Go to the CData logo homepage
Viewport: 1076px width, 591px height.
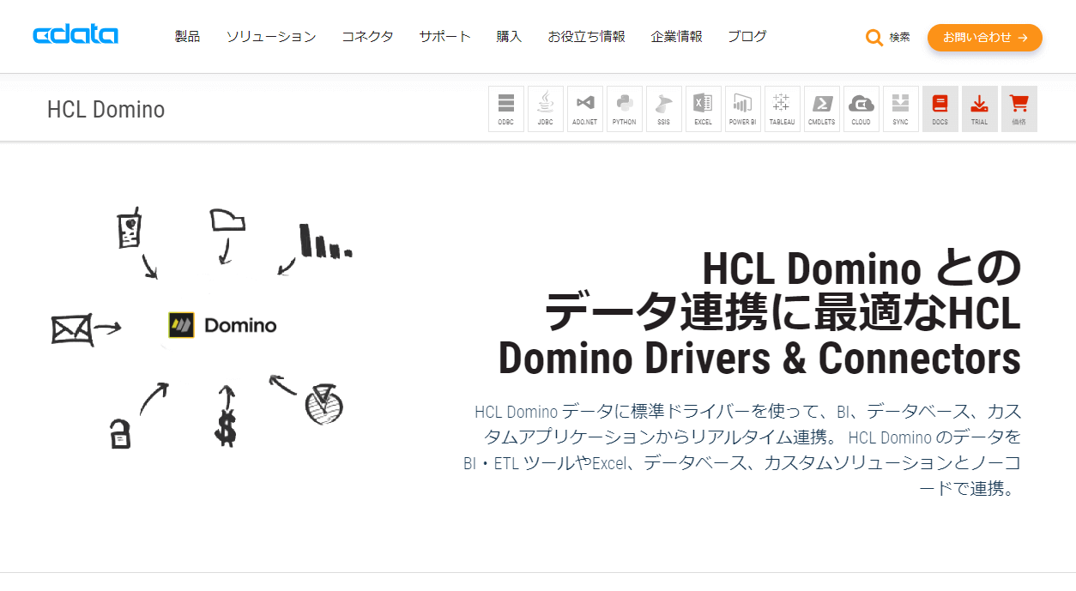[76, 35]
